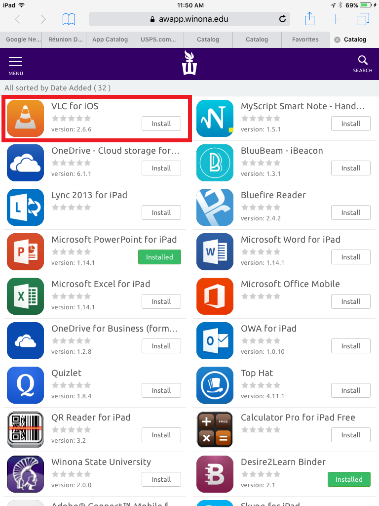Tap the Safari share icon
Image resolution: width=379 pixels, height=506 pixels.
click(x=309, y=19)
